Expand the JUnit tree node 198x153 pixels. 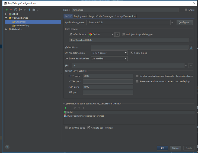pos(6,14)
